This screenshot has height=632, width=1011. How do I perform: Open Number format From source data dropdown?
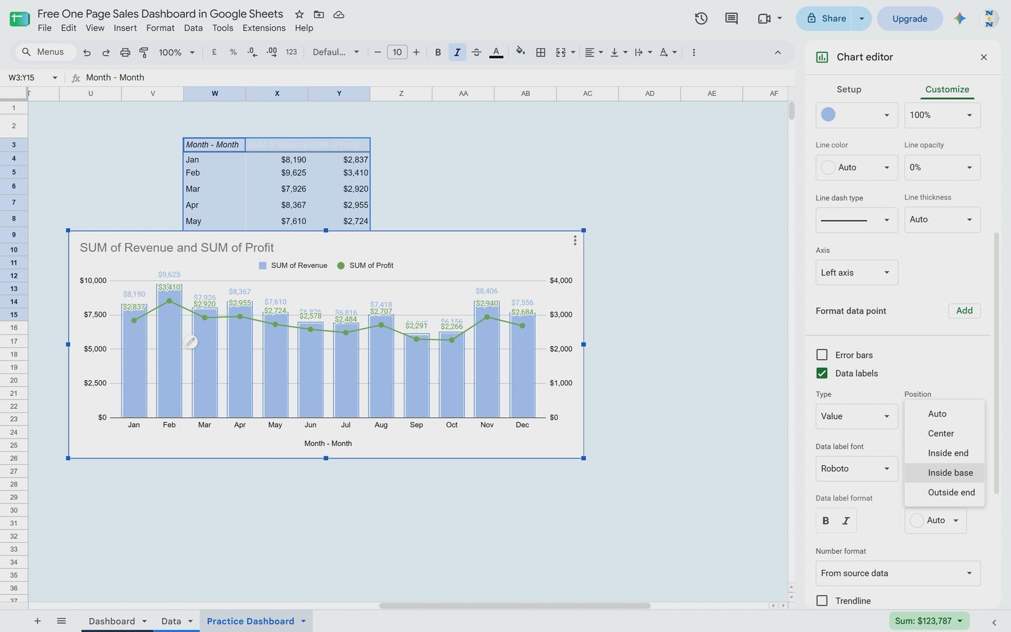point(898,573)
